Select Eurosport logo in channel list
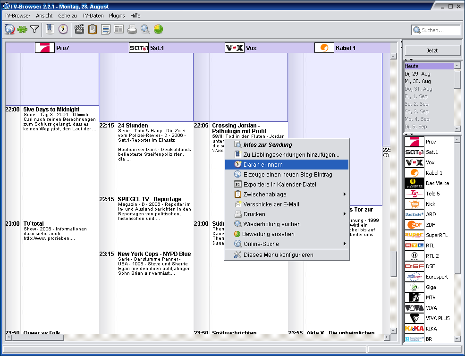This screenshot has width=465, height=356. pos(414,277)
